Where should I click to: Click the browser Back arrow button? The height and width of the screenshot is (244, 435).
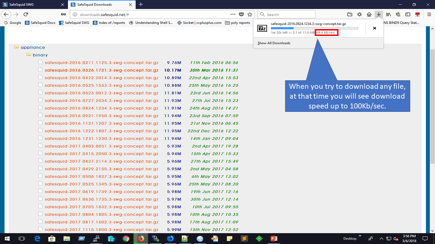[6, 14]
